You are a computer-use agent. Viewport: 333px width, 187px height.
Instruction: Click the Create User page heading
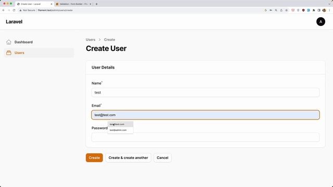tap(106, 48)
